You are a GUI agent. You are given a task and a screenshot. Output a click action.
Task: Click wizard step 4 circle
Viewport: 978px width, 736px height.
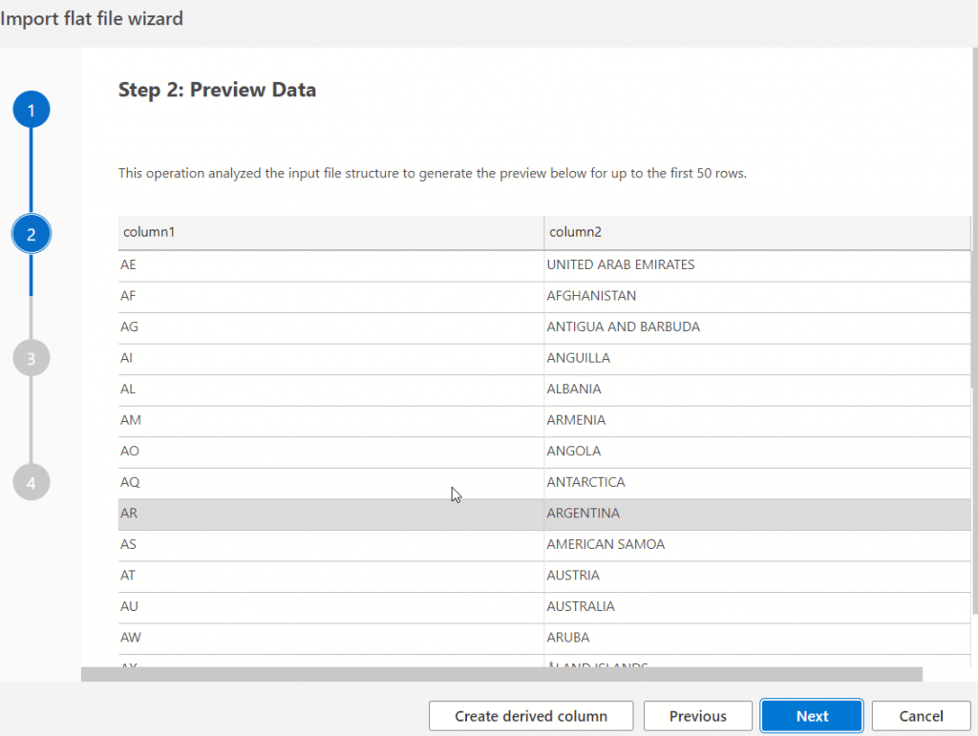tap(31, 482)
